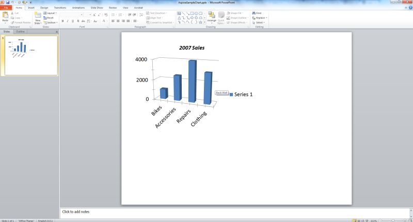Expand the shapes gallery More arrow
Image resolution: width=413 pixels, height=222 pixels.
click(204, 23)
